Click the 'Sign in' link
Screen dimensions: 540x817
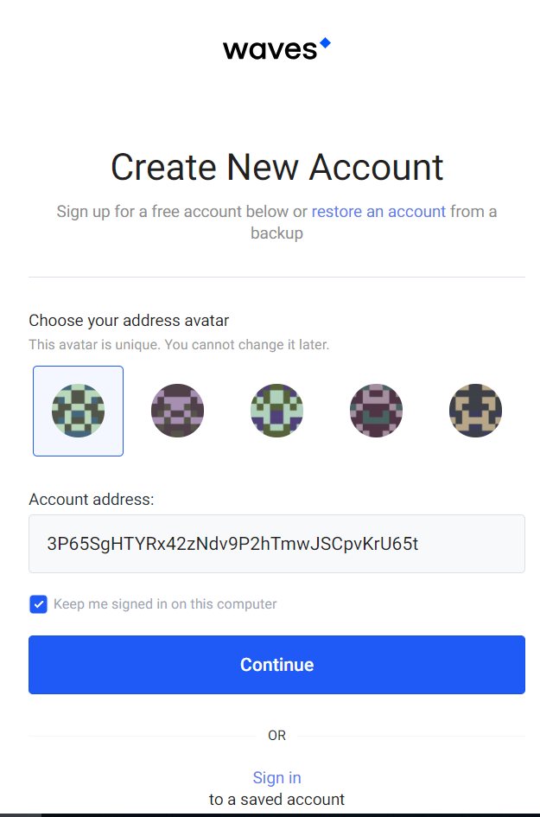pyautogui.click(x=276, y=777)
